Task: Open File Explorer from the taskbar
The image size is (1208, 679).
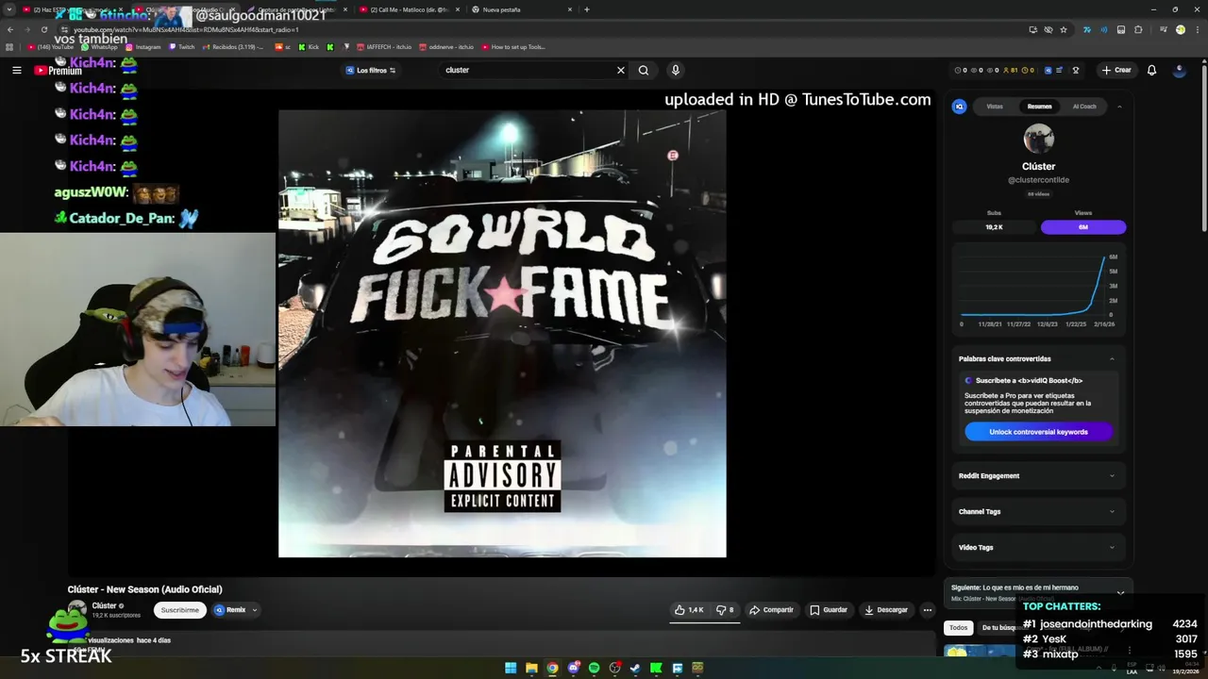Action: pos(531,668)
